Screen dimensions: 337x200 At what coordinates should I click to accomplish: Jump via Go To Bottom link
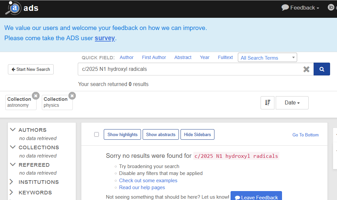(305, 135)
